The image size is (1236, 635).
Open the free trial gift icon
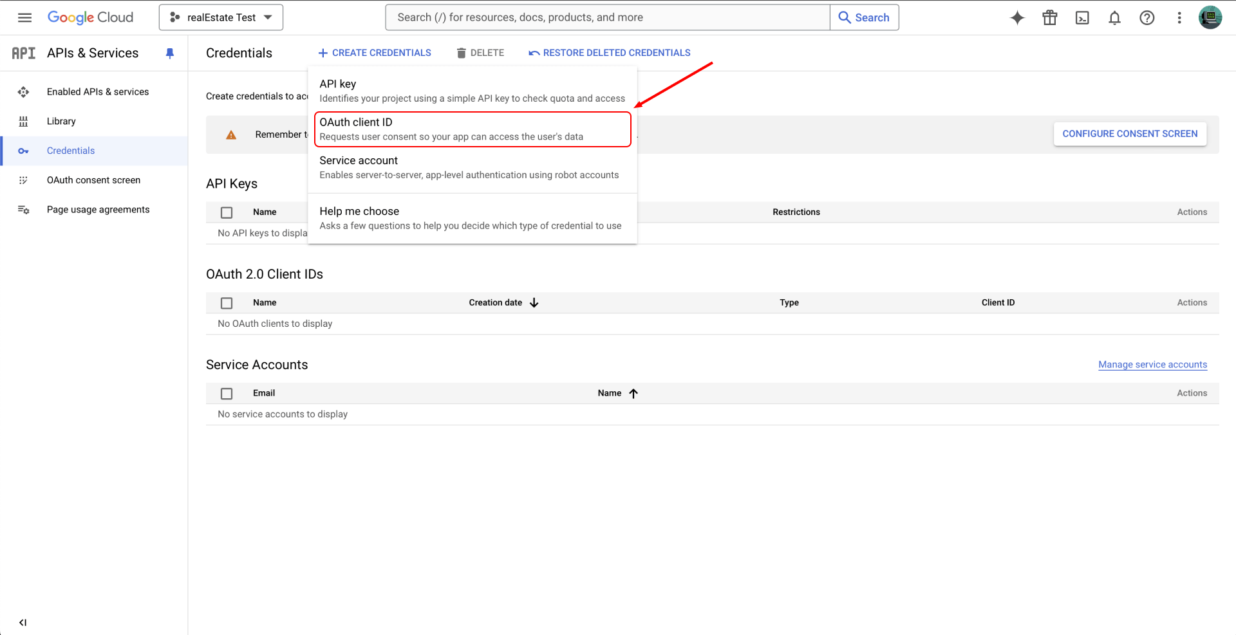[x=1049, y=17]
